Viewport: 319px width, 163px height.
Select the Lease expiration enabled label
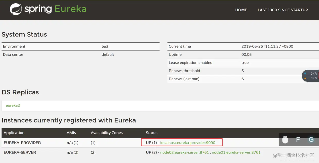tap(191, 63)
